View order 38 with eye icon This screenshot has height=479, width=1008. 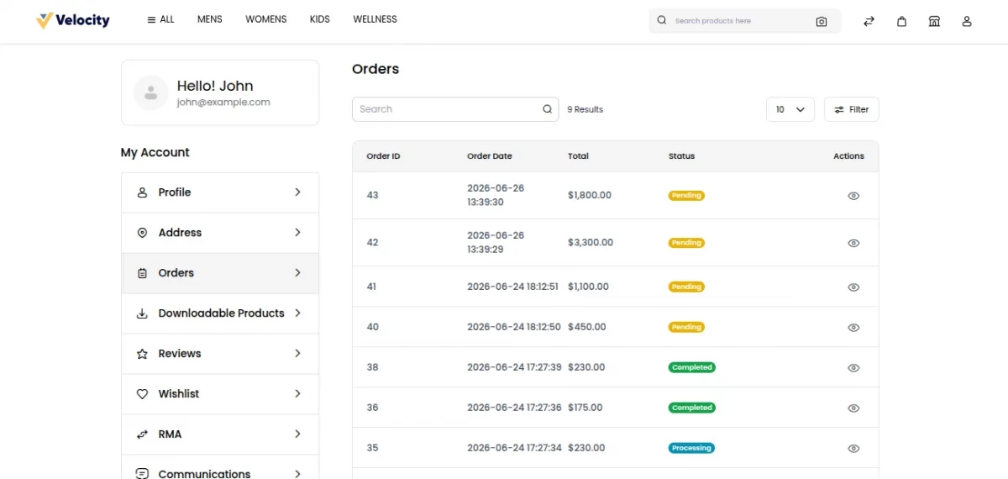(x=853, y=368)
